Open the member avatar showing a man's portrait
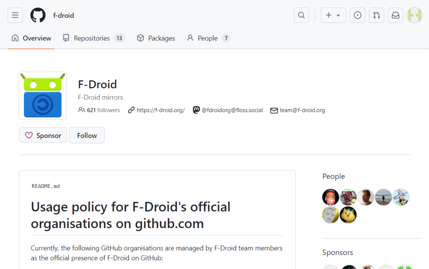The image size is (429, 269). pos(365,197)
